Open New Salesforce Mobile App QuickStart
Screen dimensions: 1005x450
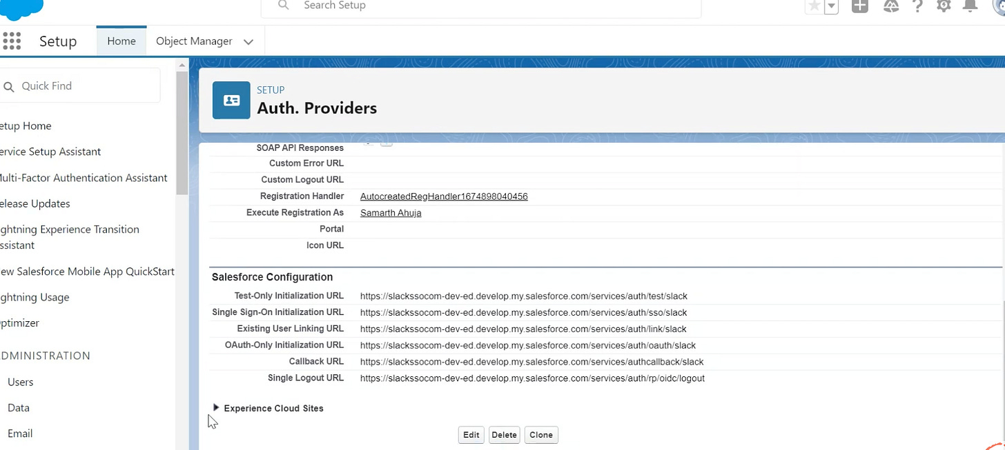[87, 272]
